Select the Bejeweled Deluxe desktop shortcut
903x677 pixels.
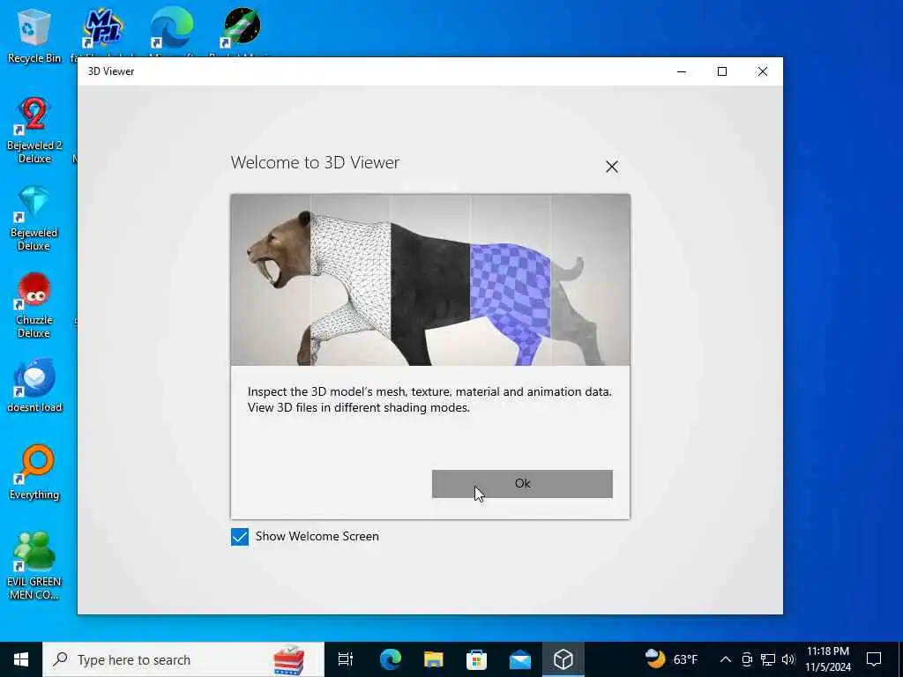[x=34, y=219]
